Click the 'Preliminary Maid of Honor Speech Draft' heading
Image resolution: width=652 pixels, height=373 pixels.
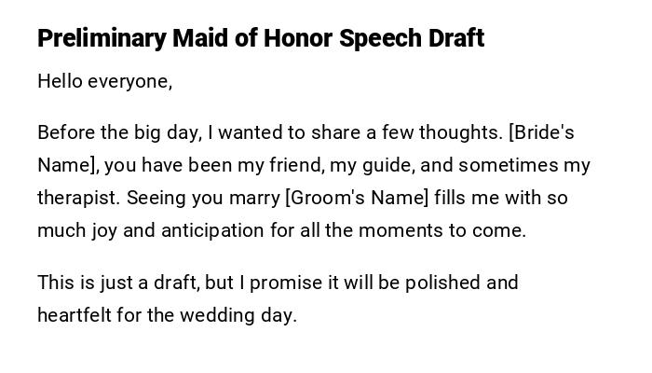tap(261, 38)
